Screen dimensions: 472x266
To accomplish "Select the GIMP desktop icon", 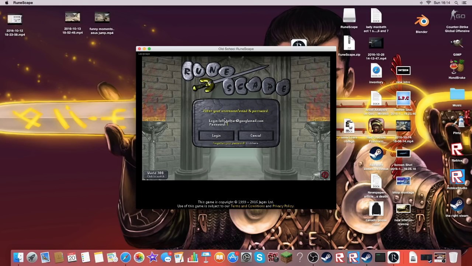I will [457, 47].
